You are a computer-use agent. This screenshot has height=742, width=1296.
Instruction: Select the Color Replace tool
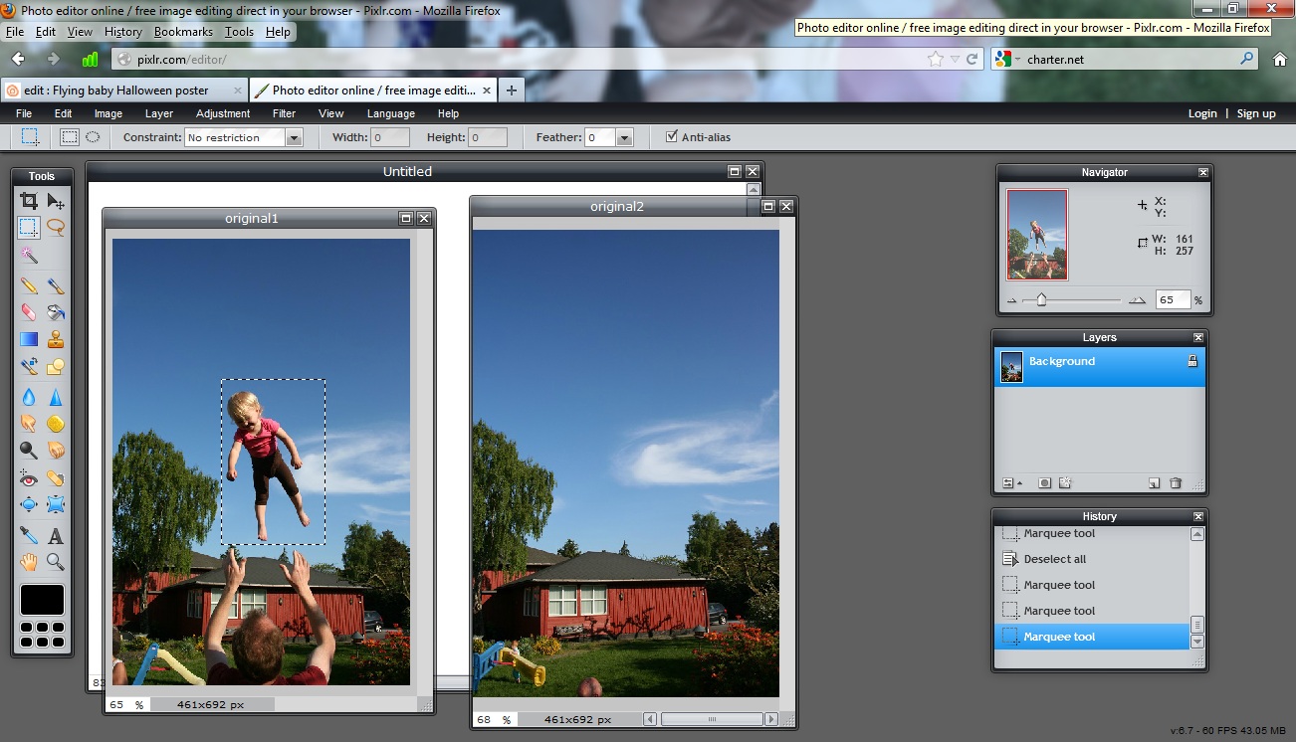(x=29, y=366)
